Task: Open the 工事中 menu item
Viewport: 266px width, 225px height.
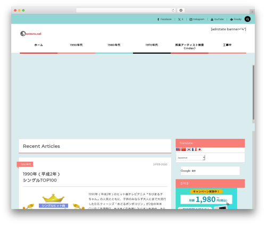Action: pyautogui.click(x=227, y=45)
